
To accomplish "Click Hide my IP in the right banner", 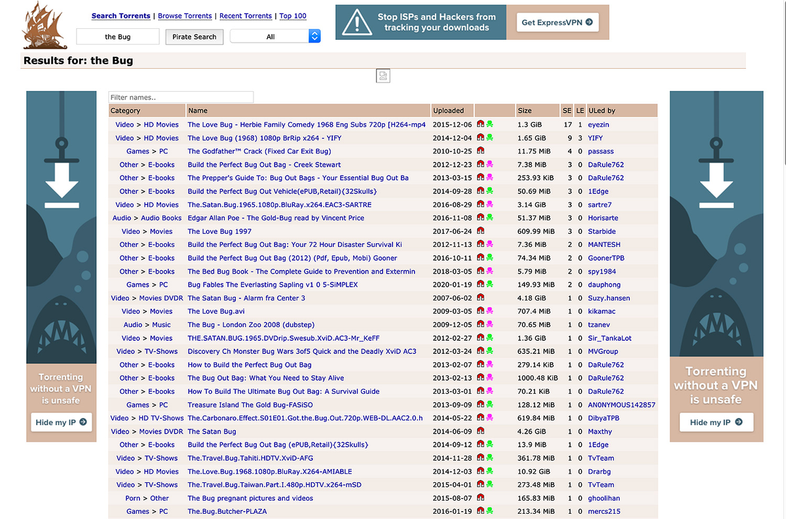I will (716, 422).
